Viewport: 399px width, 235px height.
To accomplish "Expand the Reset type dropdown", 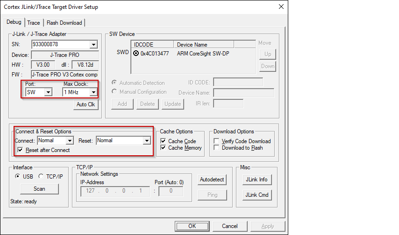I will [x=146, y=140].
